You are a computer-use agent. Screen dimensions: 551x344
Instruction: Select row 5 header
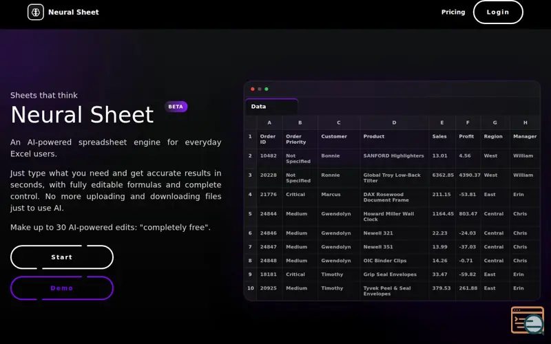point(250,217)
